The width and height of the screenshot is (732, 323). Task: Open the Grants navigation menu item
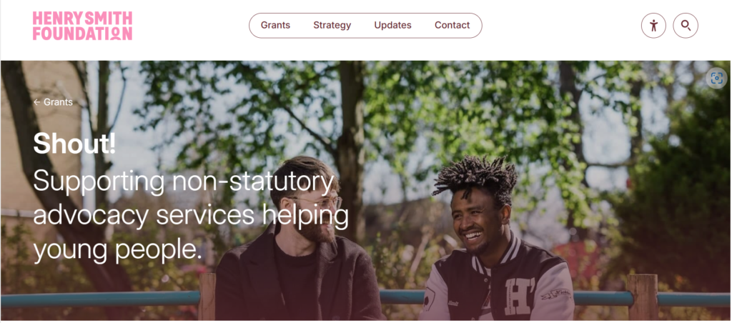pyautogui.click(x=275, y=25)
